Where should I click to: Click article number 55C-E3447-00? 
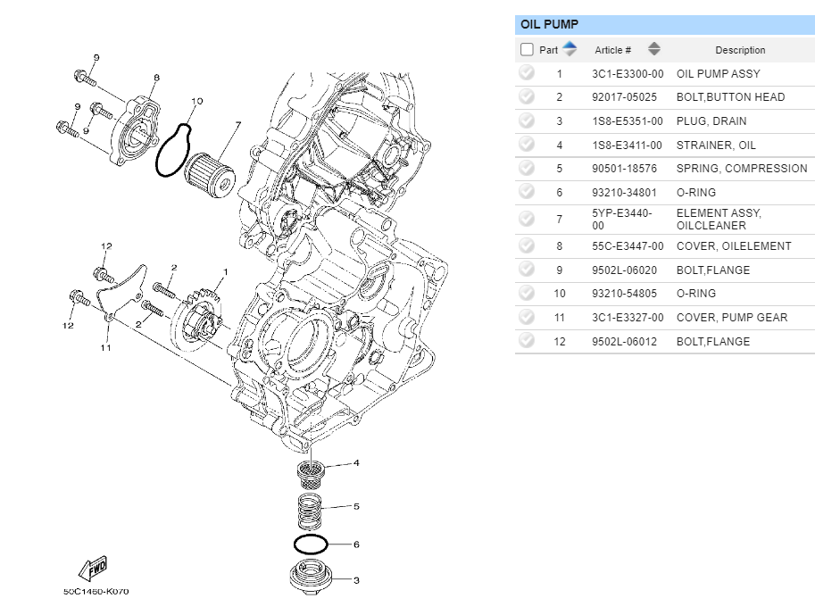[x=628, y=245]
